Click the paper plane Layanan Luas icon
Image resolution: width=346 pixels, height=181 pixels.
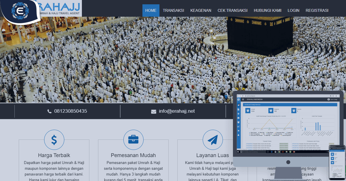pos(213,140)
